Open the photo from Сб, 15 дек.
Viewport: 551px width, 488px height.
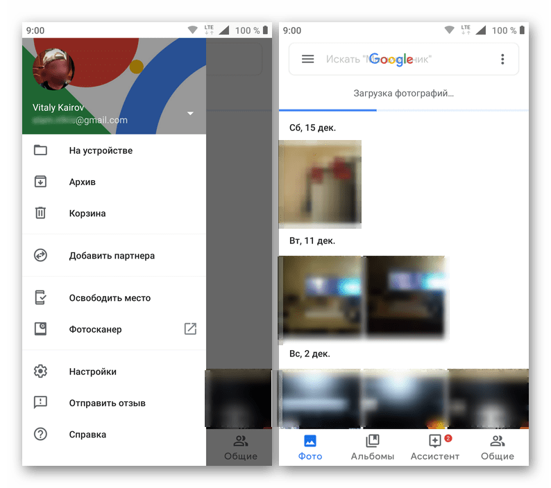320,184
